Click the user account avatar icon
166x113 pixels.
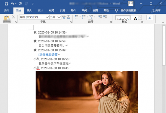[x=131, y=4]
